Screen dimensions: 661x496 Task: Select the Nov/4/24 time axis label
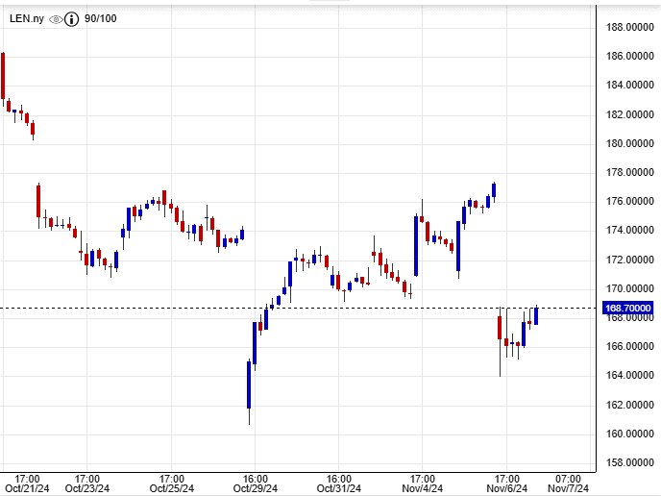click(x=422, y=488)
